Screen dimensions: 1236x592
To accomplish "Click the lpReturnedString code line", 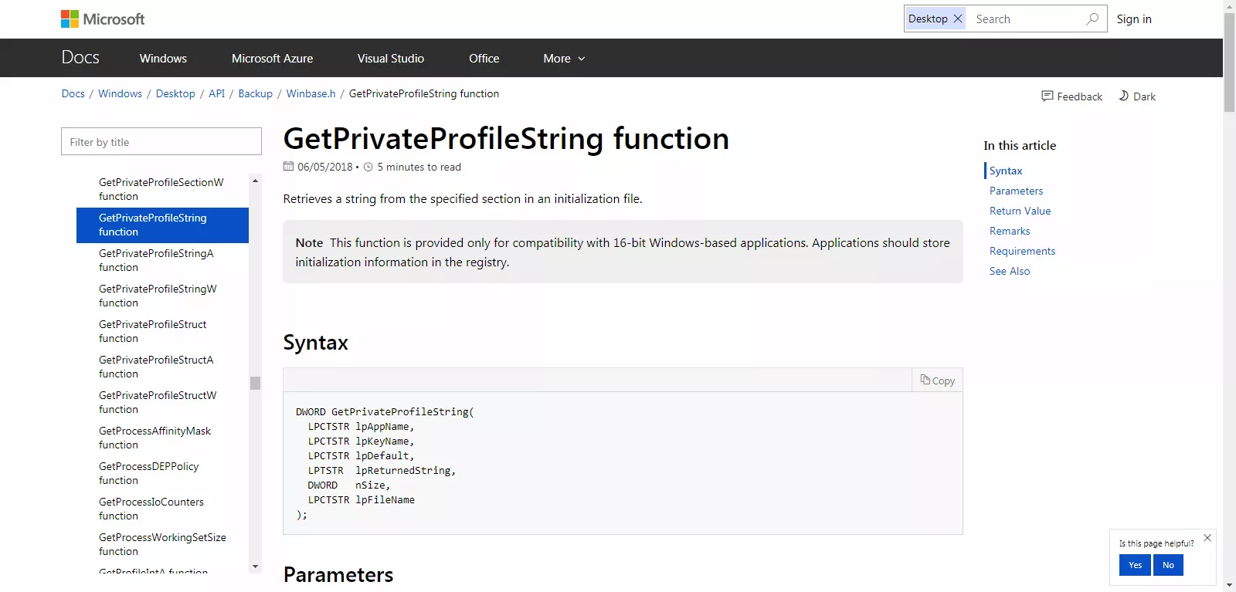I will coord(382,470).
